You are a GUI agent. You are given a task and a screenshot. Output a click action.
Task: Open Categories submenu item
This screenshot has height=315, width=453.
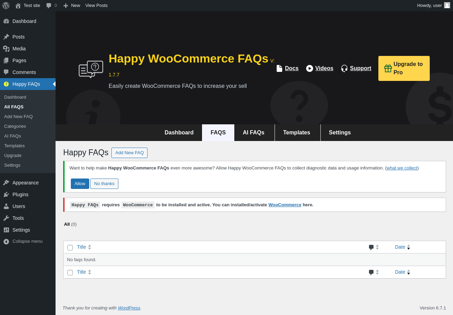coord(15,126)
